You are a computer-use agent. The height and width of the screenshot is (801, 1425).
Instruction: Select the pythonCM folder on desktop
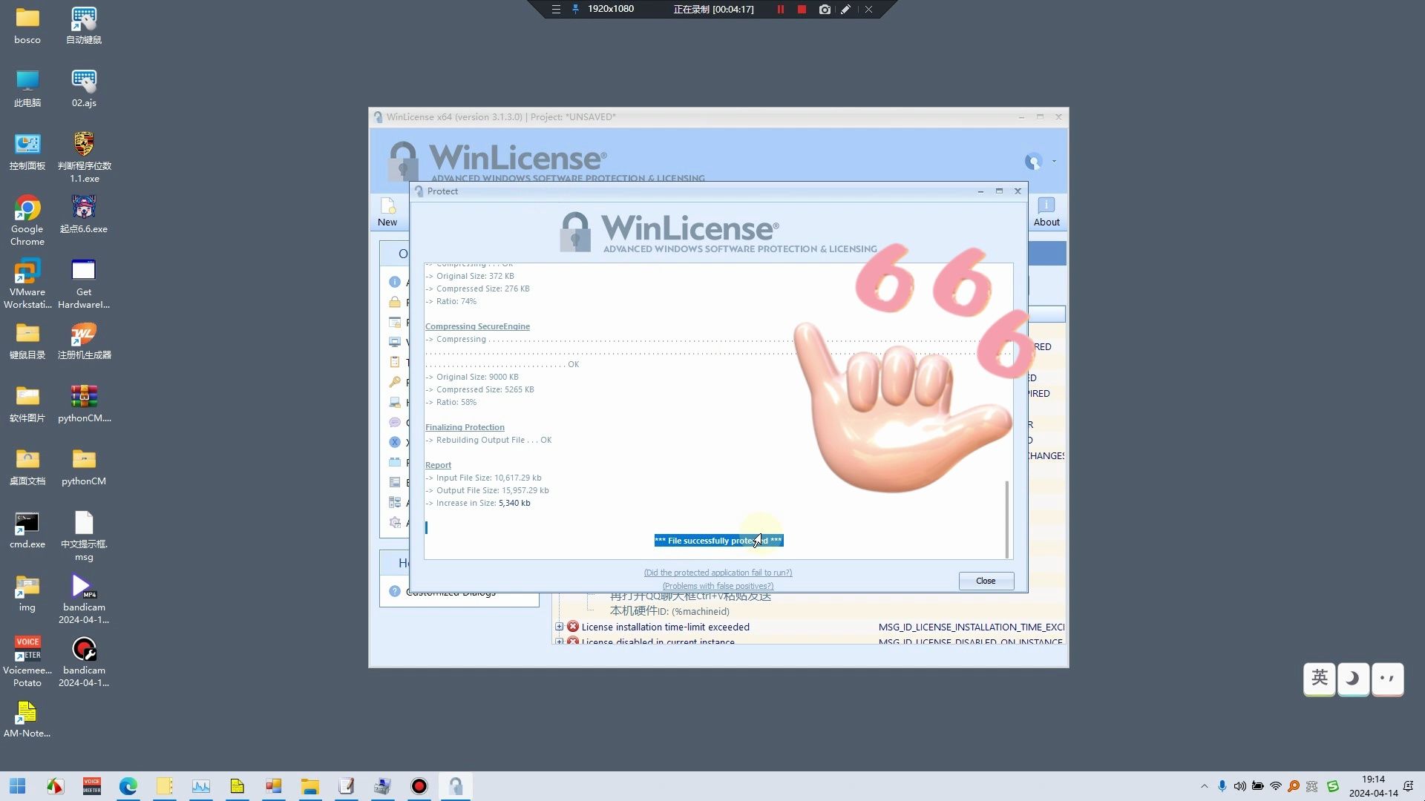(x=84, y=467)
